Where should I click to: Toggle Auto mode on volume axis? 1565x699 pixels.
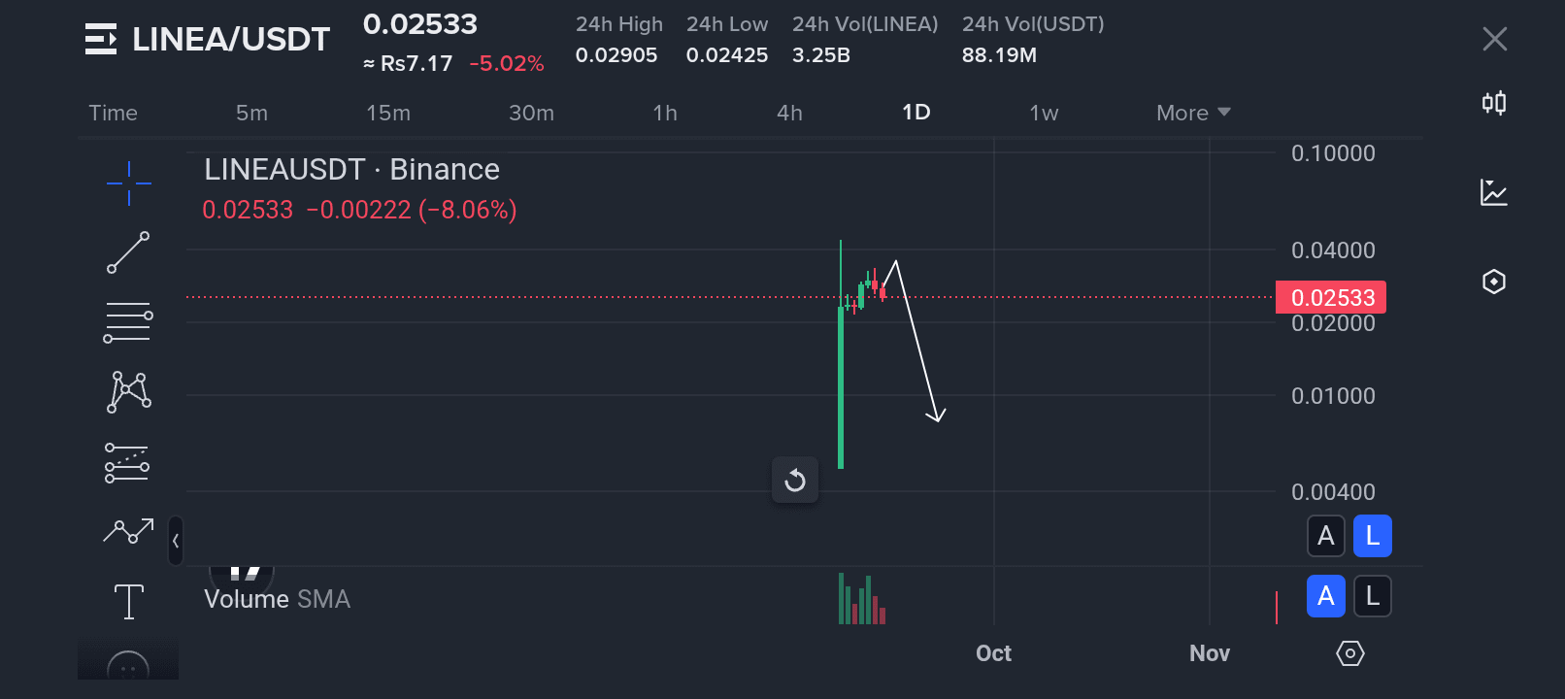click(1326, 597)
